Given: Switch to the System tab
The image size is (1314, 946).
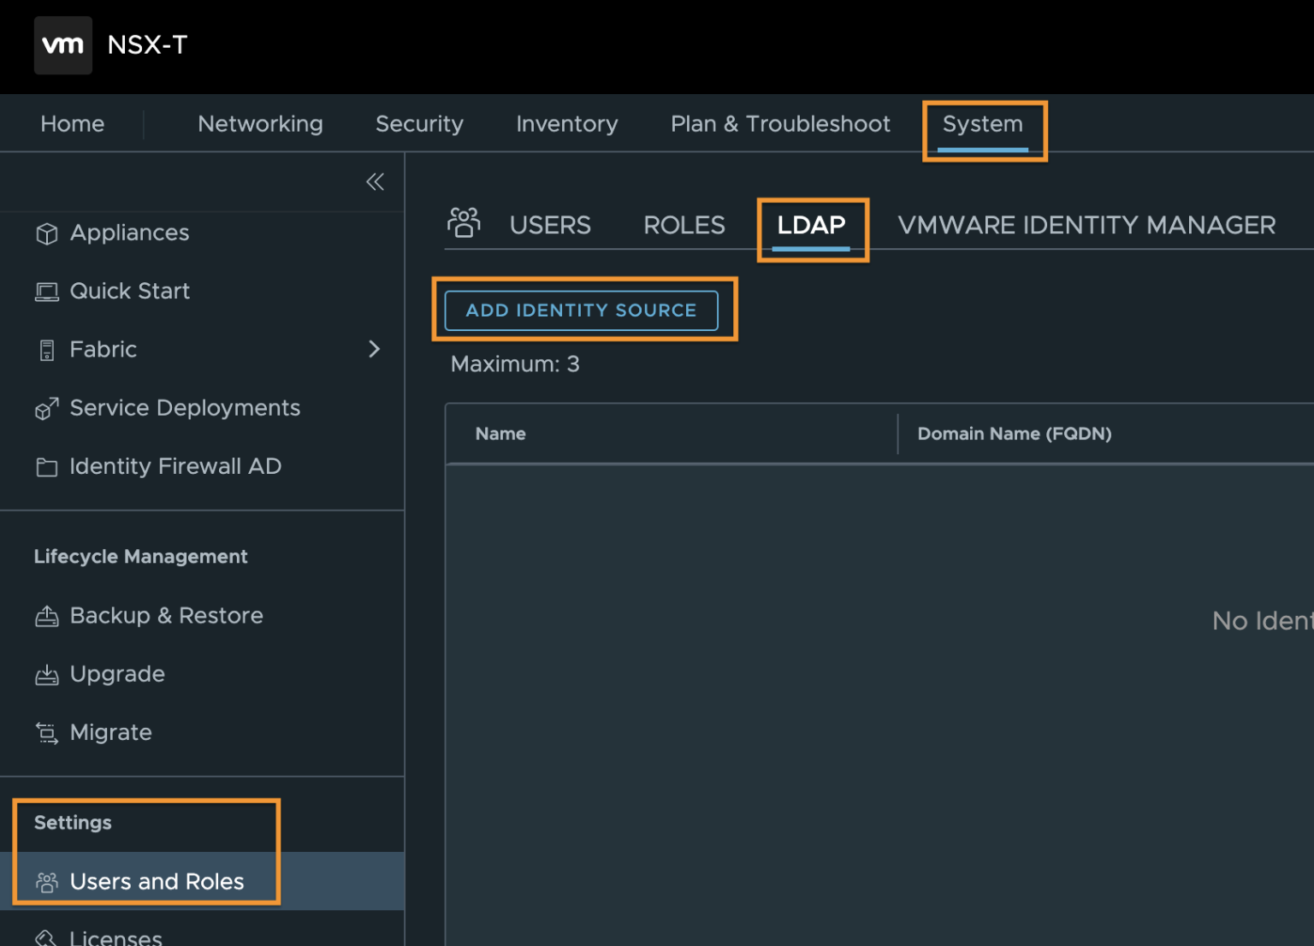Looking at the screenshot, I should pos(982,123).
